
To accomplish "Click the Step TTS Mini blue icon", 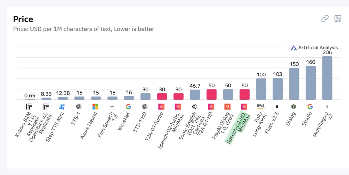I will coord(62,107).
